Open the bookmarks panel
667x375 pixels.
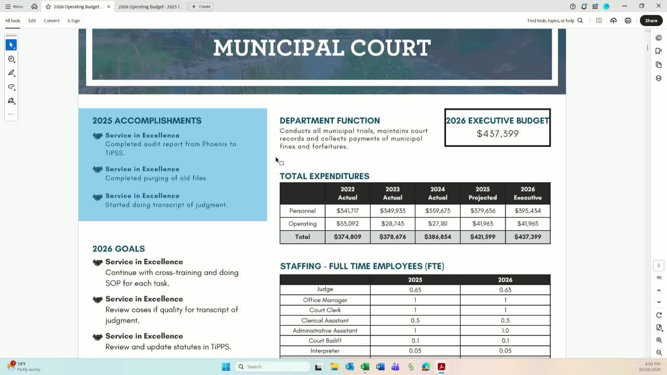pos(659,51)
